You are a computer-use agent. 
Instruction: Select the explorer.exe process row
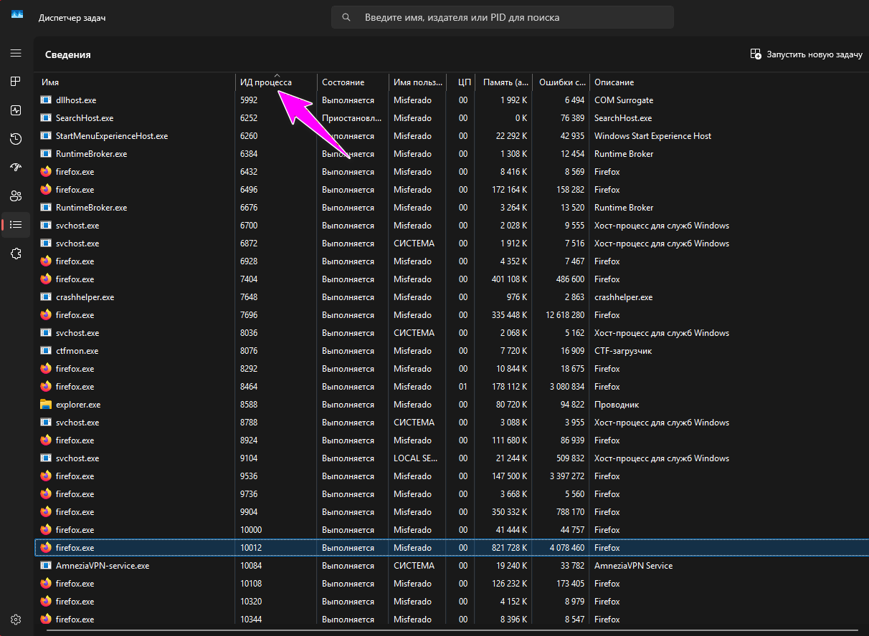[x=78, y=405]
